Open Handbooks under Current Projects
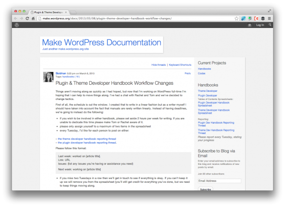The image size is (285, 207). point(204,69)
